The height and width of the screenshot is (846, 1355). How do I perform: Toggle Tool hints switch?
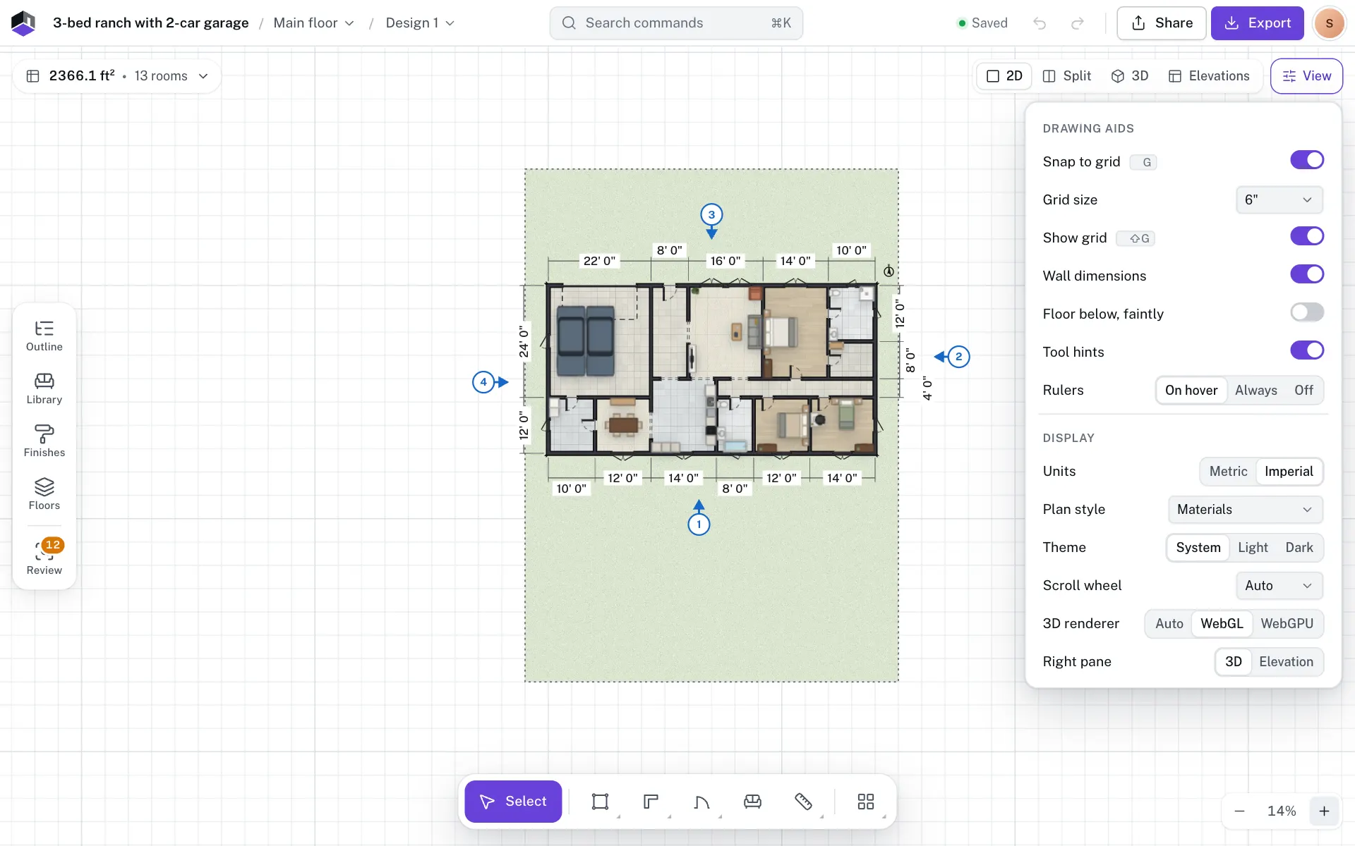[1307, 350]
